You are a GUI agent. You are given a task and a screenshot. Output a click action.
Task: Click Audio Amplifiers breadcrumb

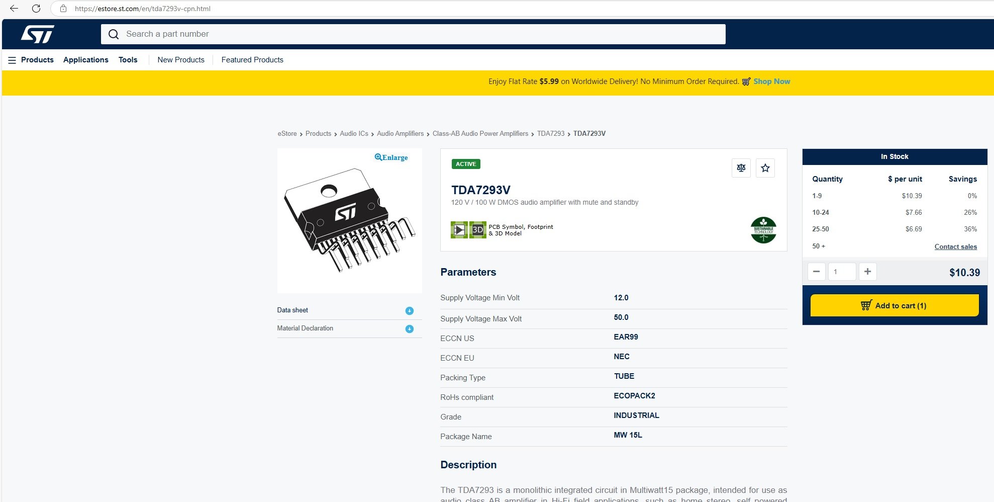400,134
